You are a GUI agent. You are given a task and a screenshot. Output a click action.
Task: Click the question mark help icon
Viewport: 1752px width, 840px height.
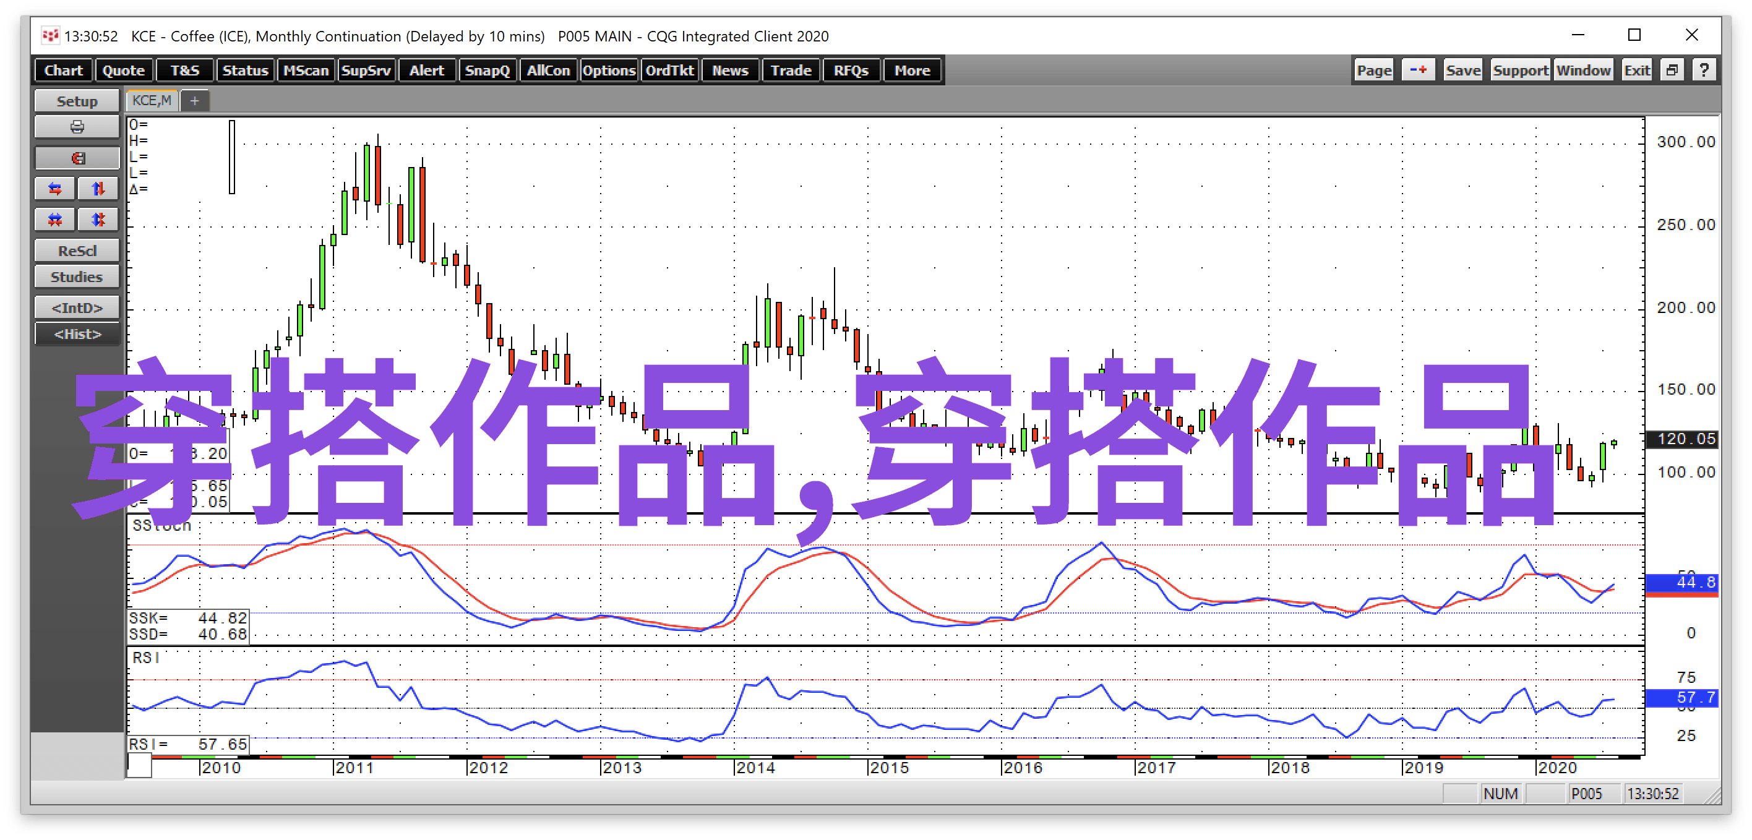(x=1704, y=70)
